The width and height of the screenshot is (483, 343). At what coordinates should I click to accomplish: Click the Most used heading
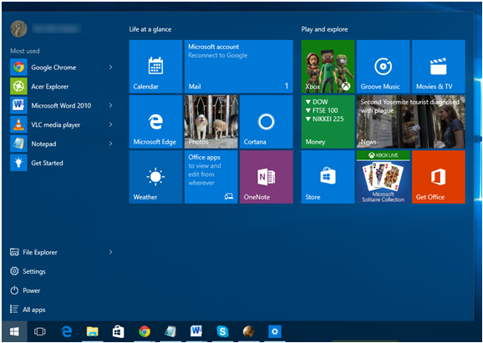click(25, 51)
